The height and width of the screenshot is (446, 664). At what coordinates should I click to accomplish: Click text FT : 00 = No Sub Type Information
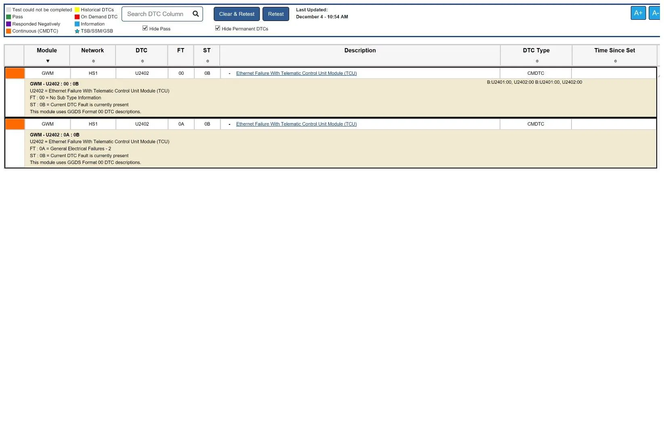pos(65,98)
